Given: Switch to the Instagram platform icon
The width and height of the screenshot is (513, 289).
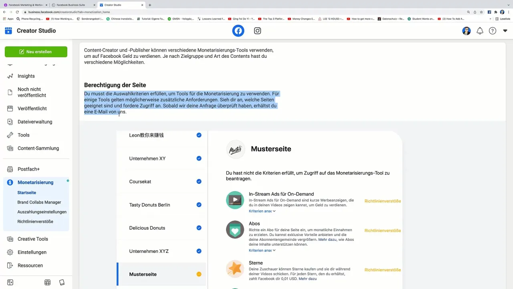Looking at the screenshot, I should (x=258, y=31).
